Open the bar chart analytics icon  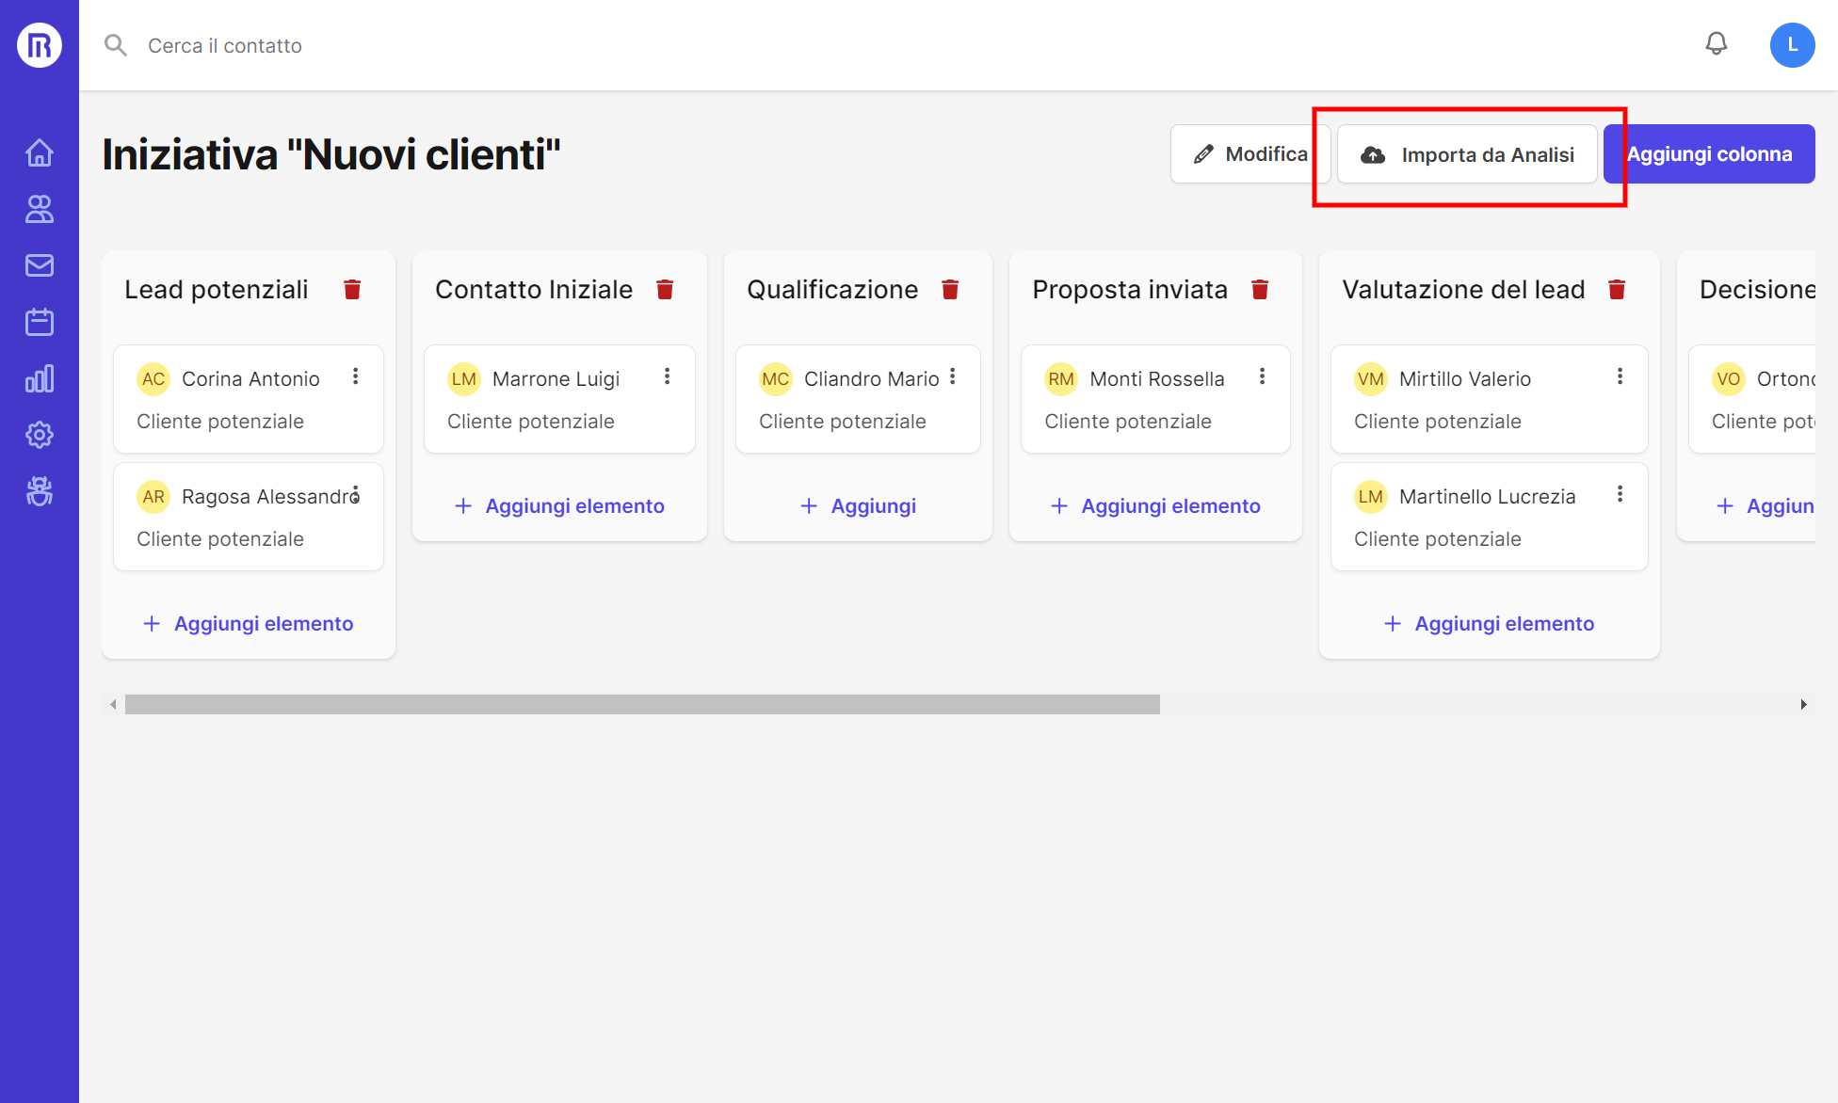click(x=40, y=378)
